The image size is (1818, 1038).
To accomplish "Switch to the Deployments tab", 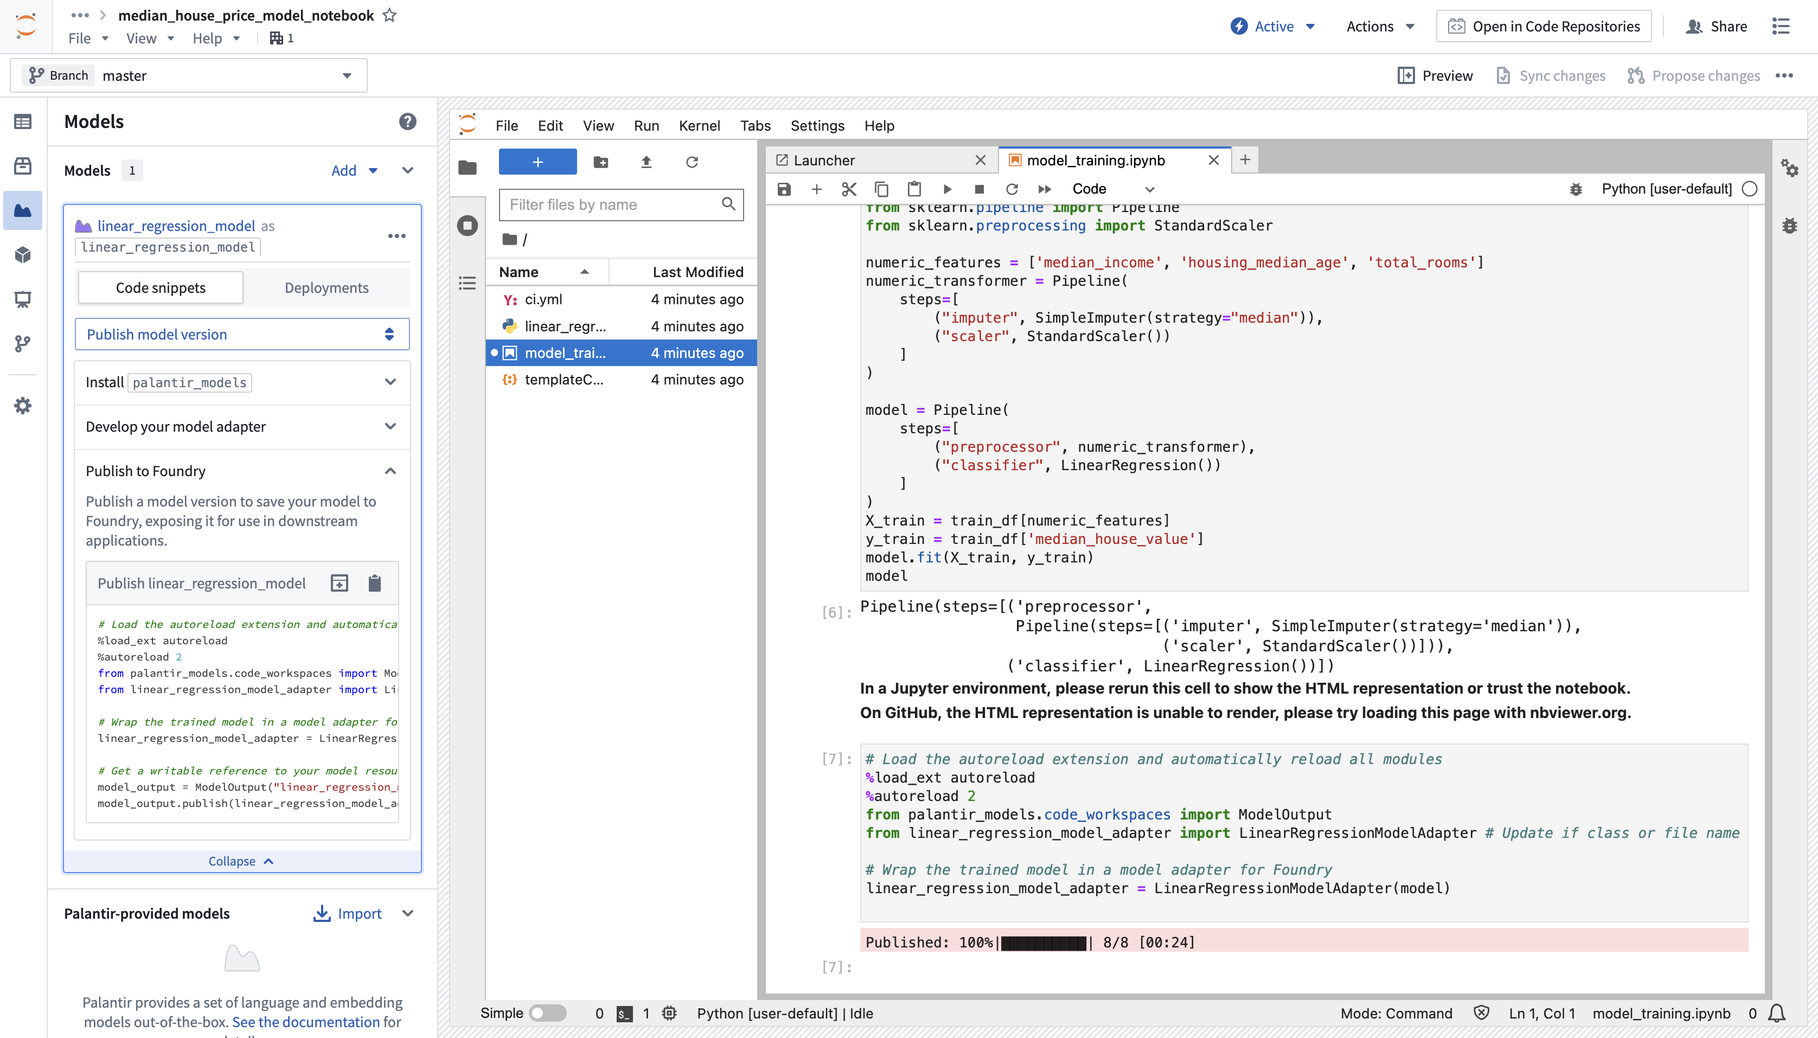I will coord(327,287).
